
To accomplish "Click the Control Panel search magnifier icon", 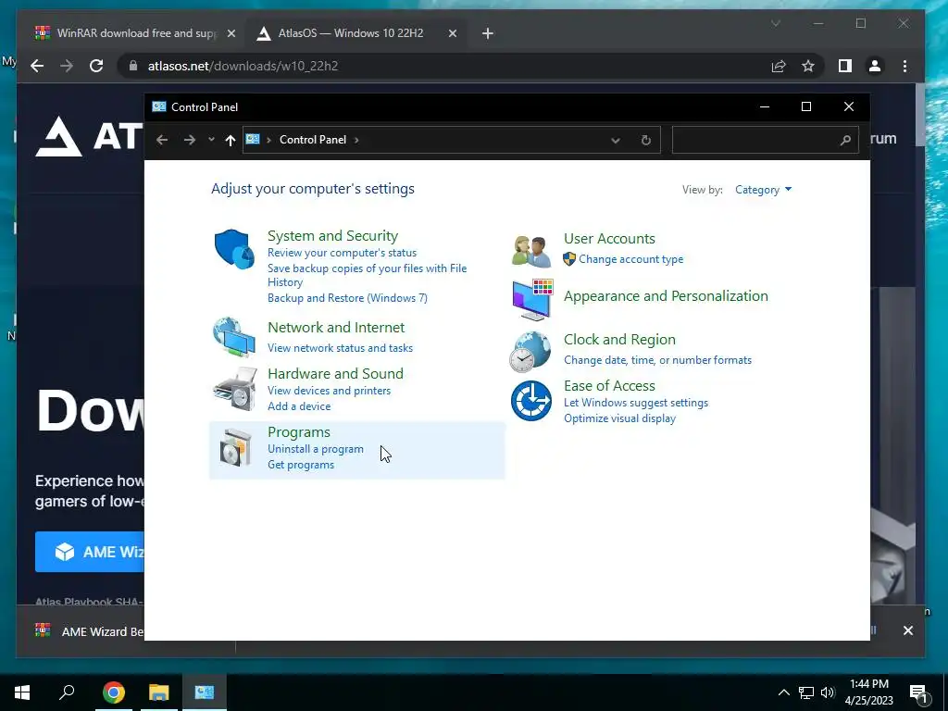I will (845, 141).
